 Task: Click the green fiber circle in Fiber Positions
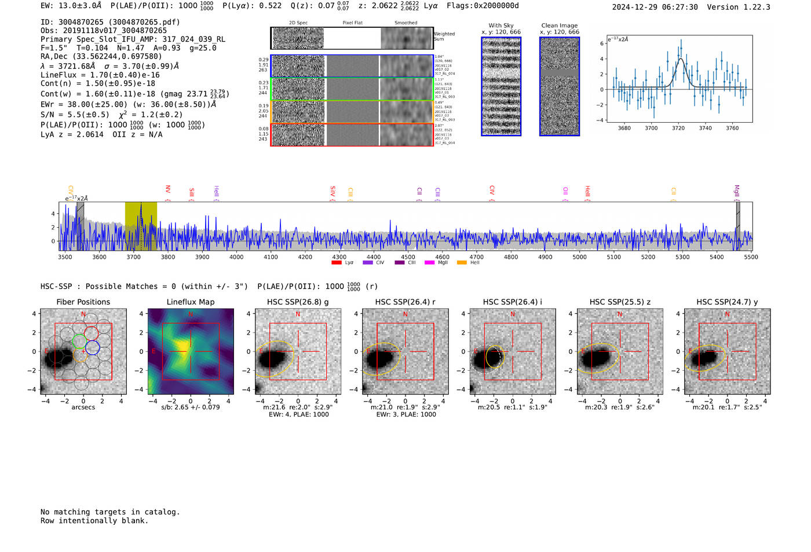[78, 342]
